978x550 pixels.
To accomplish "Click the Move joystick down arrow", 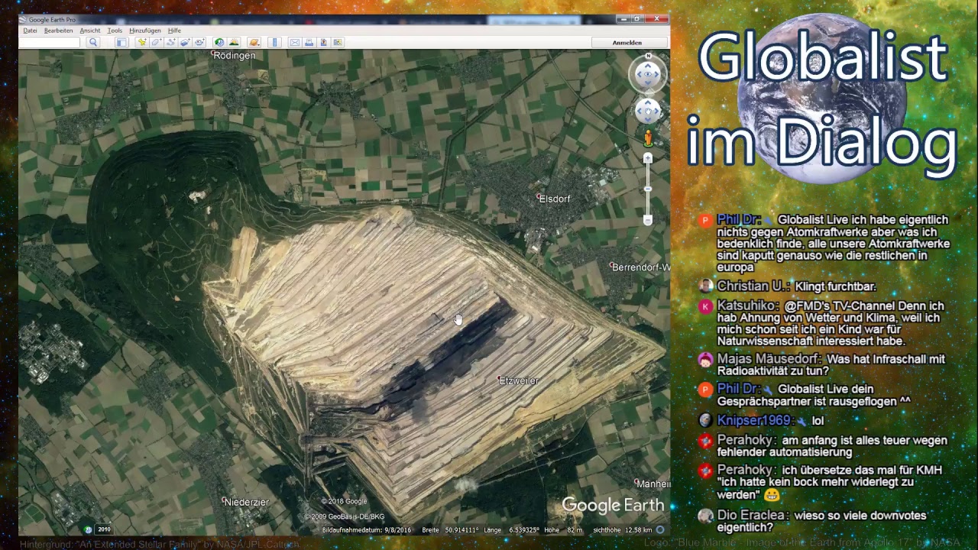I will coord(648,120).
